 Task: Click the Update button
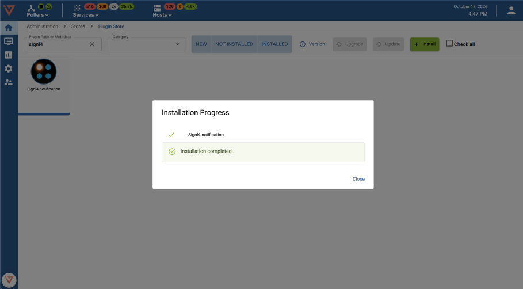[x=388, y=44]
